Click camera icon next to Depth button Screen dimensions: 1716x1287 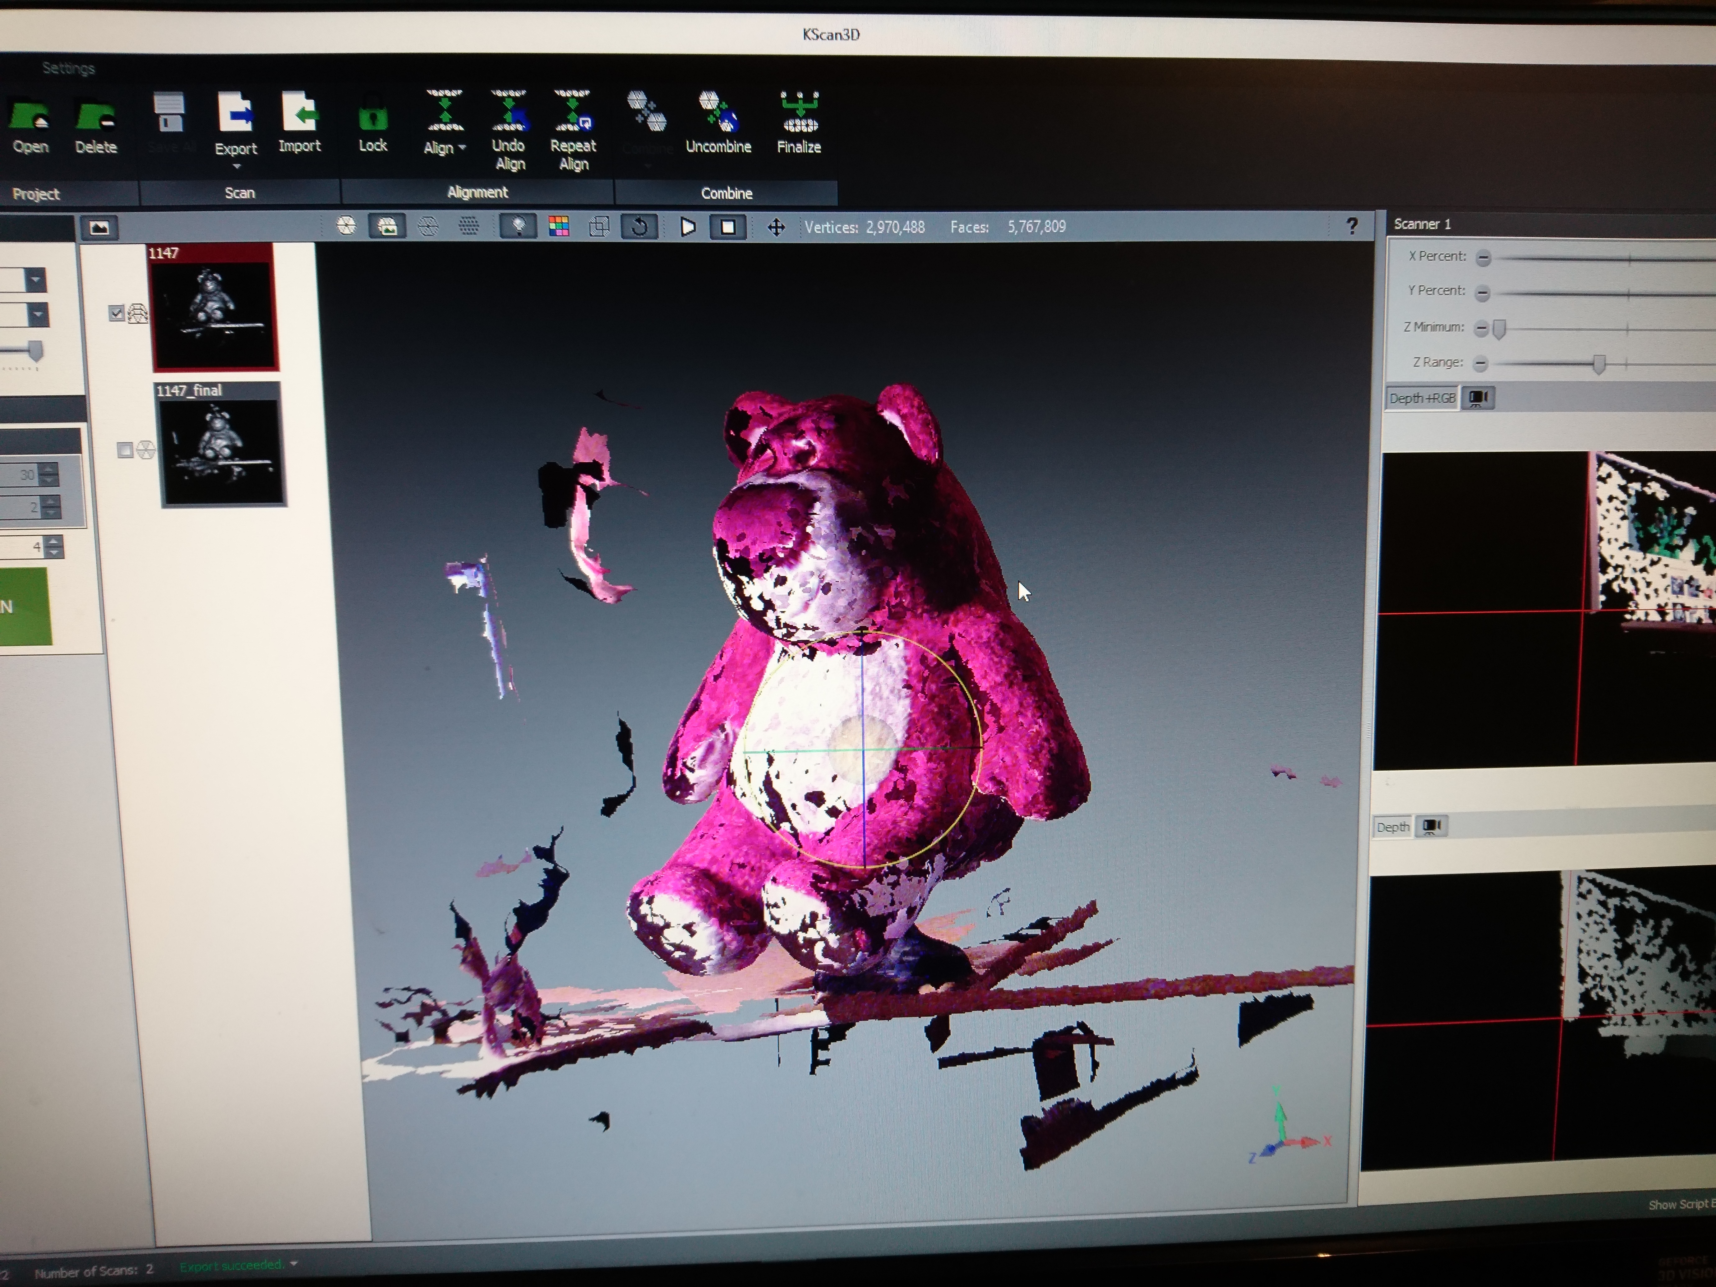tap(1431, 827)
